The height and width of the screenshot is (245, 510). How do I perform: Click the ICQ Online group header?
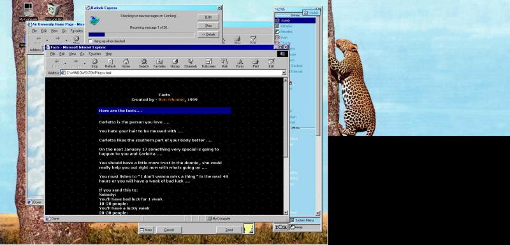(x=295, y=15)
